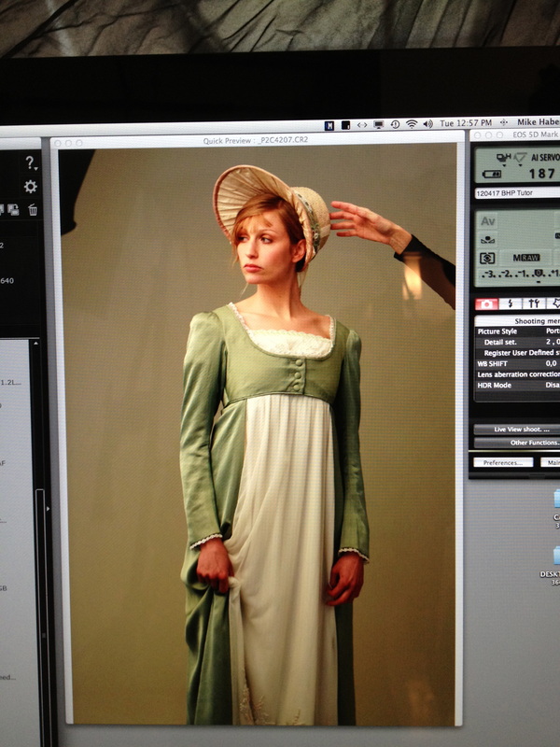The width and height of the screenshot is (560, 747).
Task: Click the scroll-up arrow in left panel
Action: 35,343
